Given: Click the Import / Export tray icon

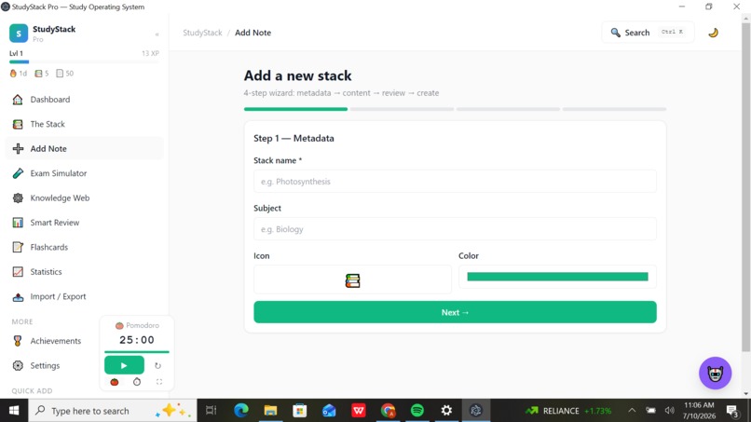Looking at the screenshot, I should pyautogui.click(x=18, y=296).
